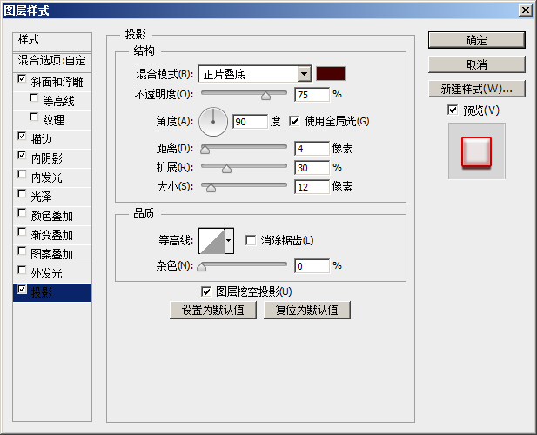Open the 描边 settings row
This screenshot has width=537, height=435.
(52, 139)
